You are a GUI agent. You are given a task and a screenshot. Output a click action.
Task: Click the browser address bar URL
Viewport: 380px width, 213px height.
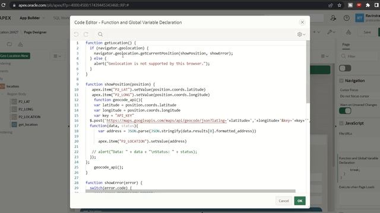click(x=74, y=5)
